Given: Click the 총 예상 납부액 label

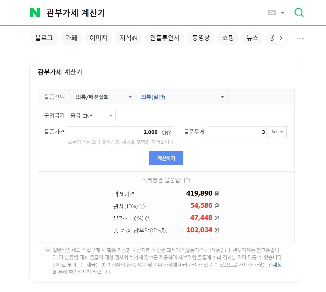Looking at the screenshot, I should pos(140,231).
